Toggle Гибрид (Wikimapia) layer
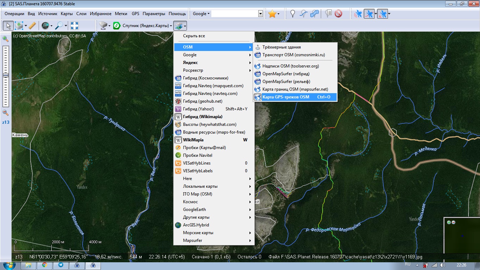This screenshot has width=480, height=270. (214, 117)
